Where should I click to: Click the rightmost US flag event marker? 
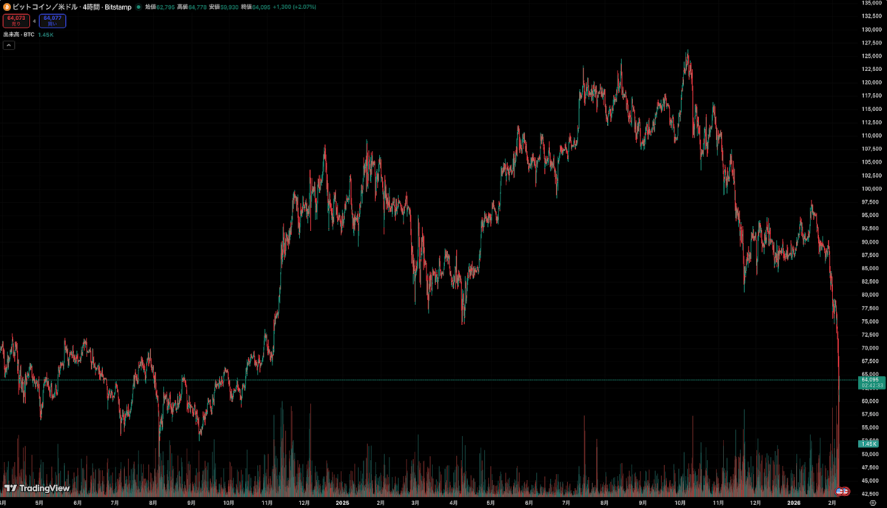[x=845, y=491]
